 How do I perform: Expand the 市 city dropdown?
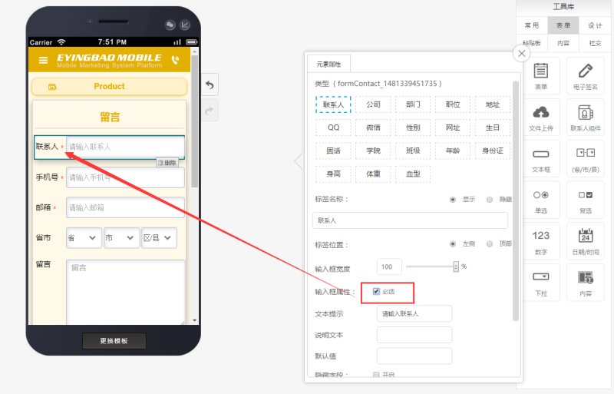(121, 238)
